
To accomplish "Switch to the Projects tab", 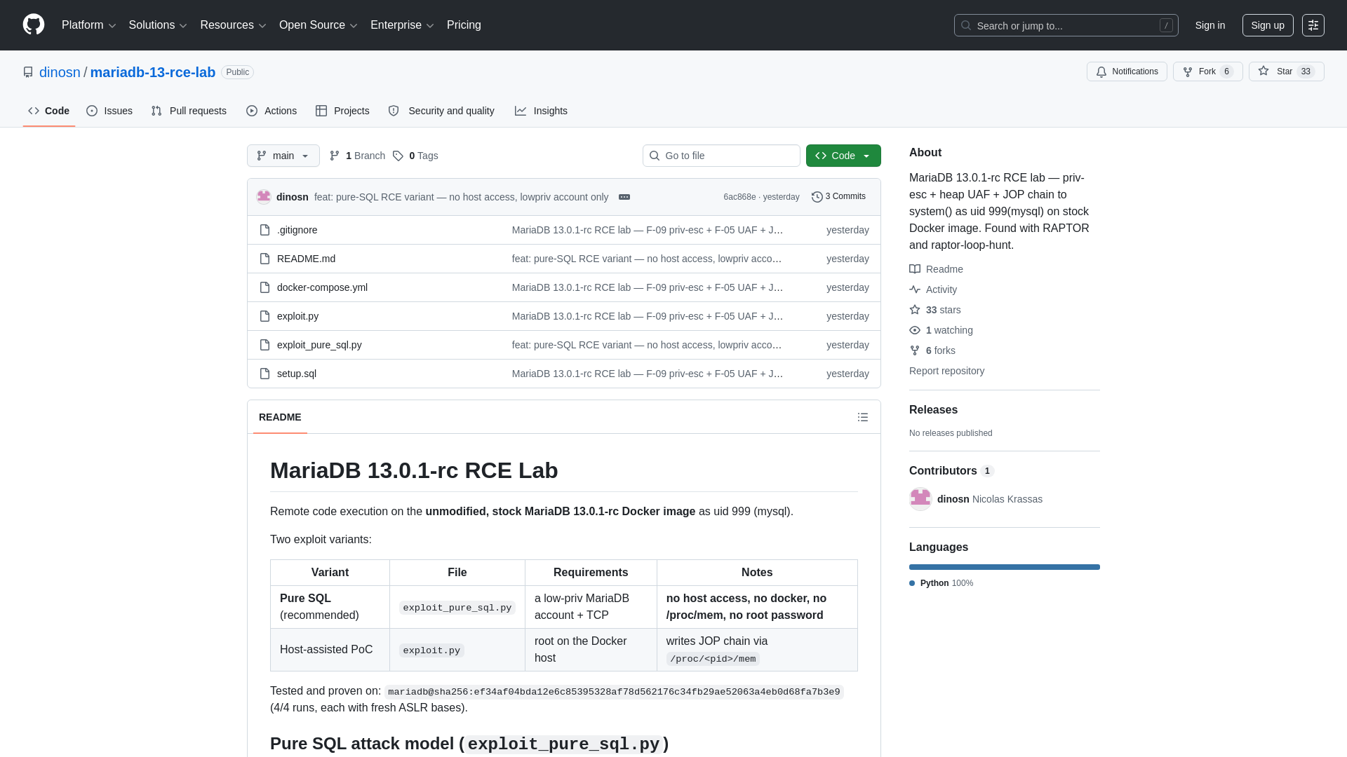I will point(342,111).
